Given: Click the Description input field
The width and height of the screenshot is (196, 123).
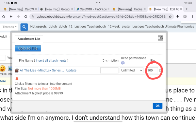Looking at the screenshot, I should coord(109,71).
